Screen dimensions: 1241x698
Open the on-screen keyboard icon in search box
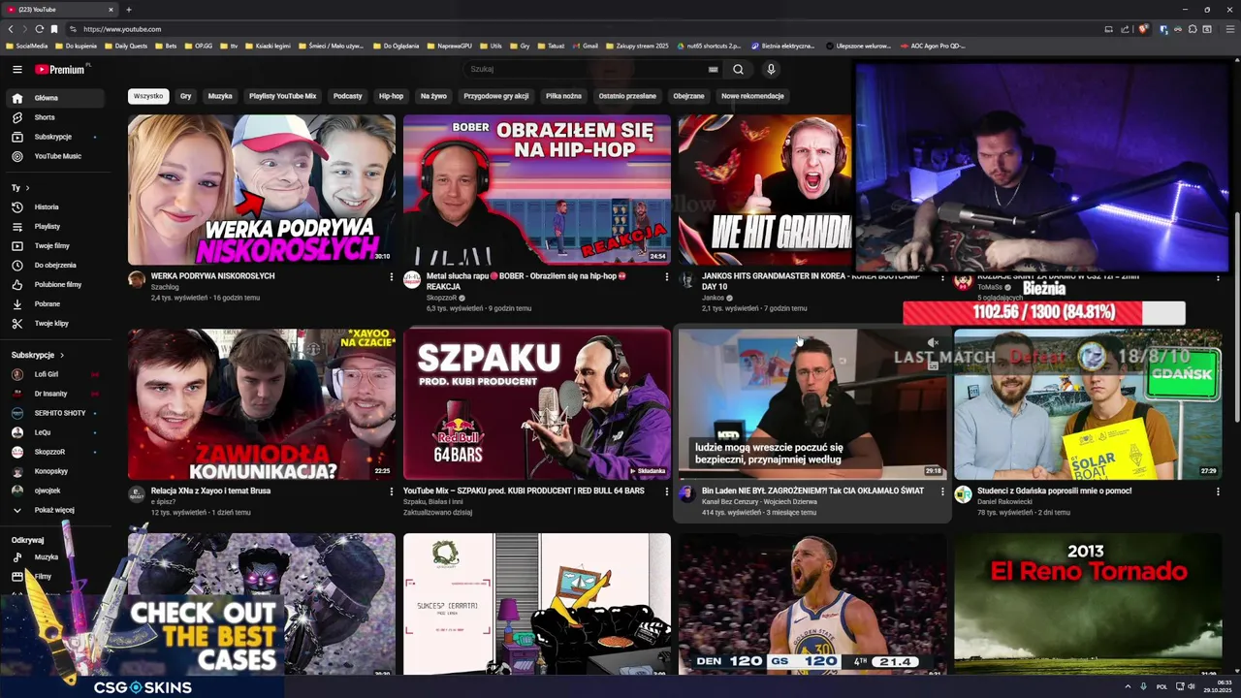(x=713, y=70)
